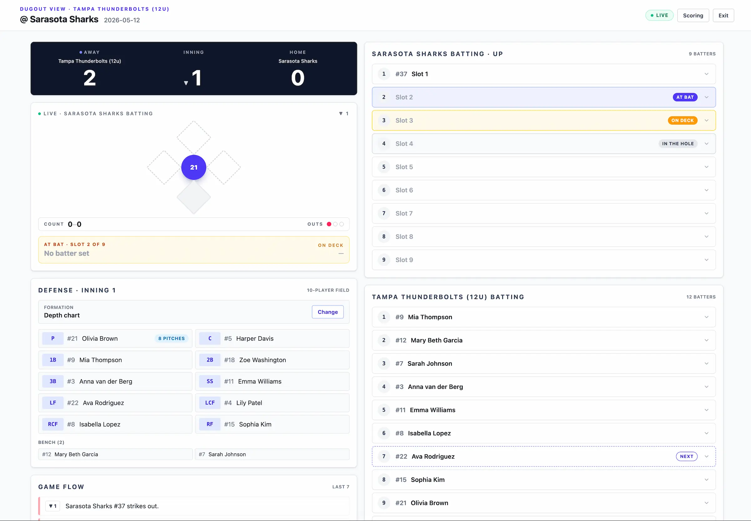Image resolution: width=751 pixels, height=521 pixels.
Task: Click the first base diamond
Action: click(x=223, y=167)
